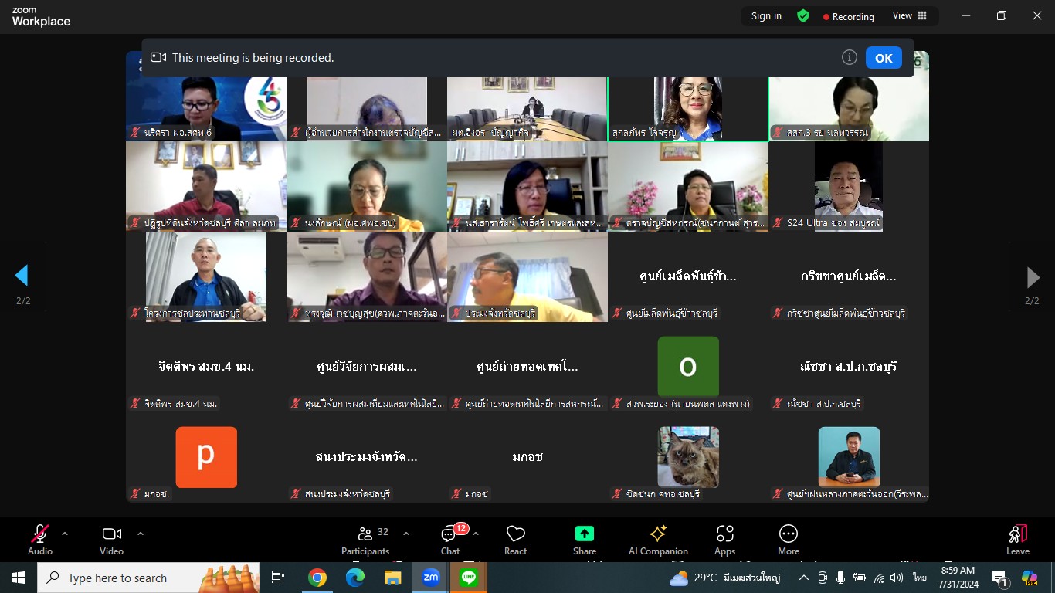
Task: Go to next gallery page arrow
Action: [1033, 277]
